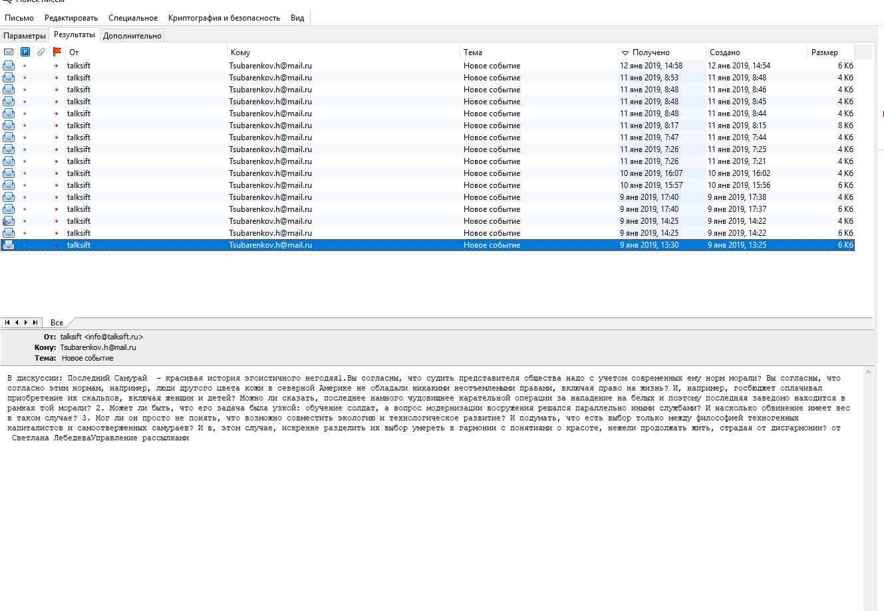Click envelope icon of message created 8:45
884x611 pixels.
pyautogui.click(x=9, y=102)
